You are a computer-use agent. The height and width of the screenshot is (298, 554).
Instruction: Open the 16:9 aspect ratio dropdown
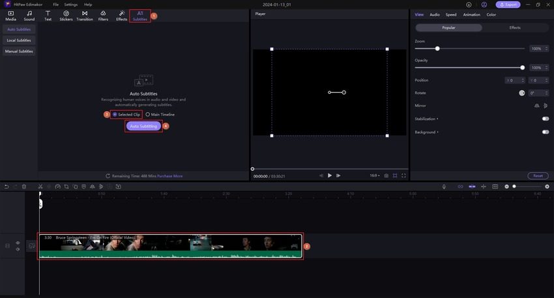point(374,175)
